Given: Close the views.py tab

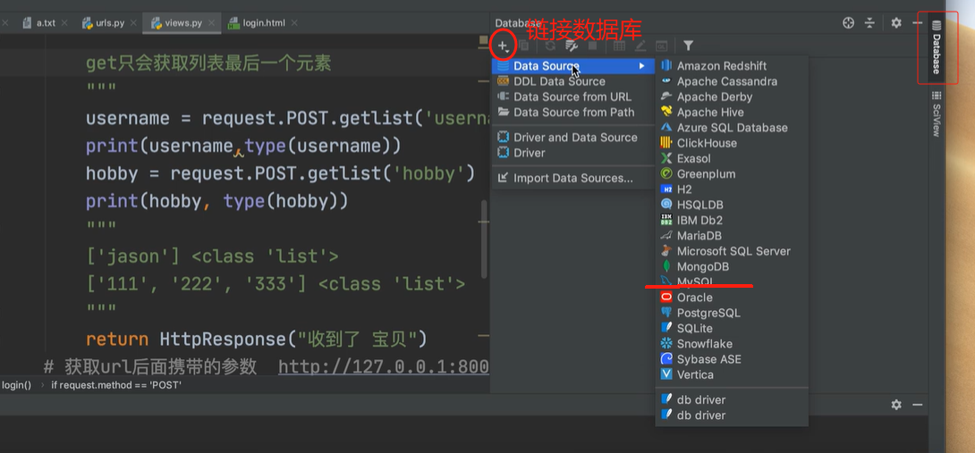Looking at the screenshot, I should [x=211, y=23].
